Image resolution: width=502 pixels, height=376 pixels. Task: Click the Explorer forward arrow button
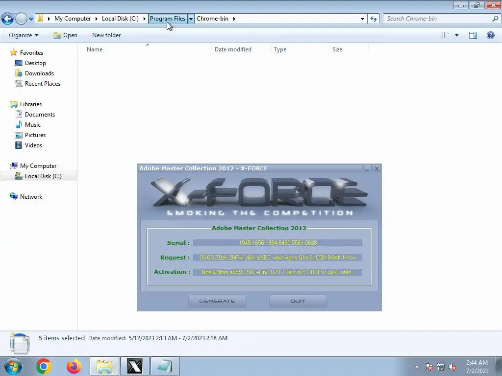pyautogui.click(x=21, y=19)
